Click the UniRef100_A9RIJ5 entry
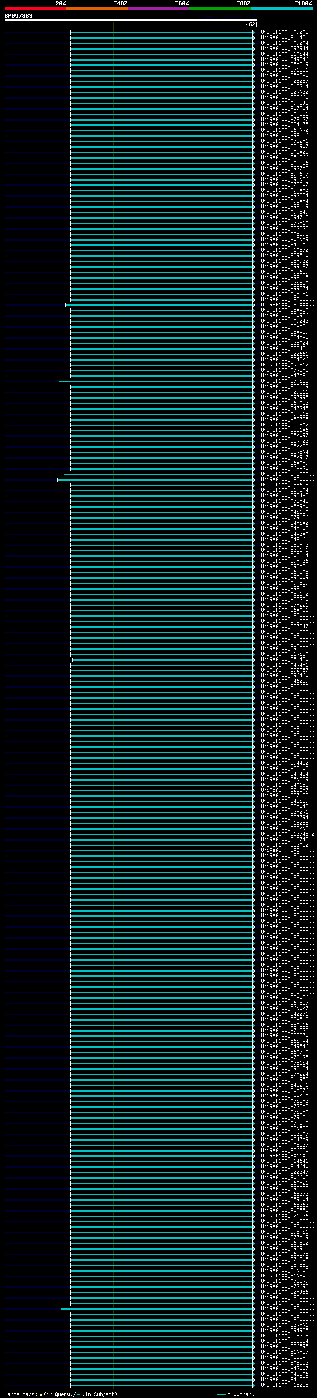 point(284,103)
